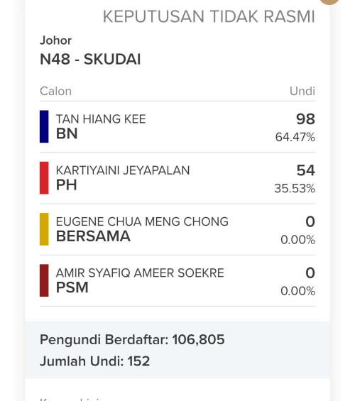Select candidate TAN HIANG KEE

coord(101,119)
